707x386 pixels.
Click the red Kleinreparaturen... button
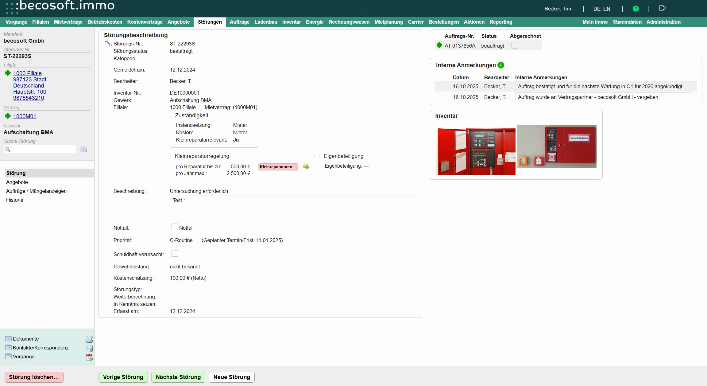click(x=278, y=167)
